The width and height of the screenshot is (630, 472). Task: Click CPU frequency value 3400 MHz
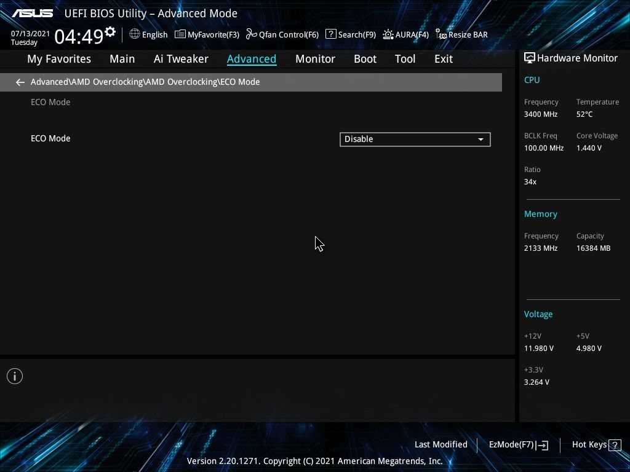[x=541, y=114]
